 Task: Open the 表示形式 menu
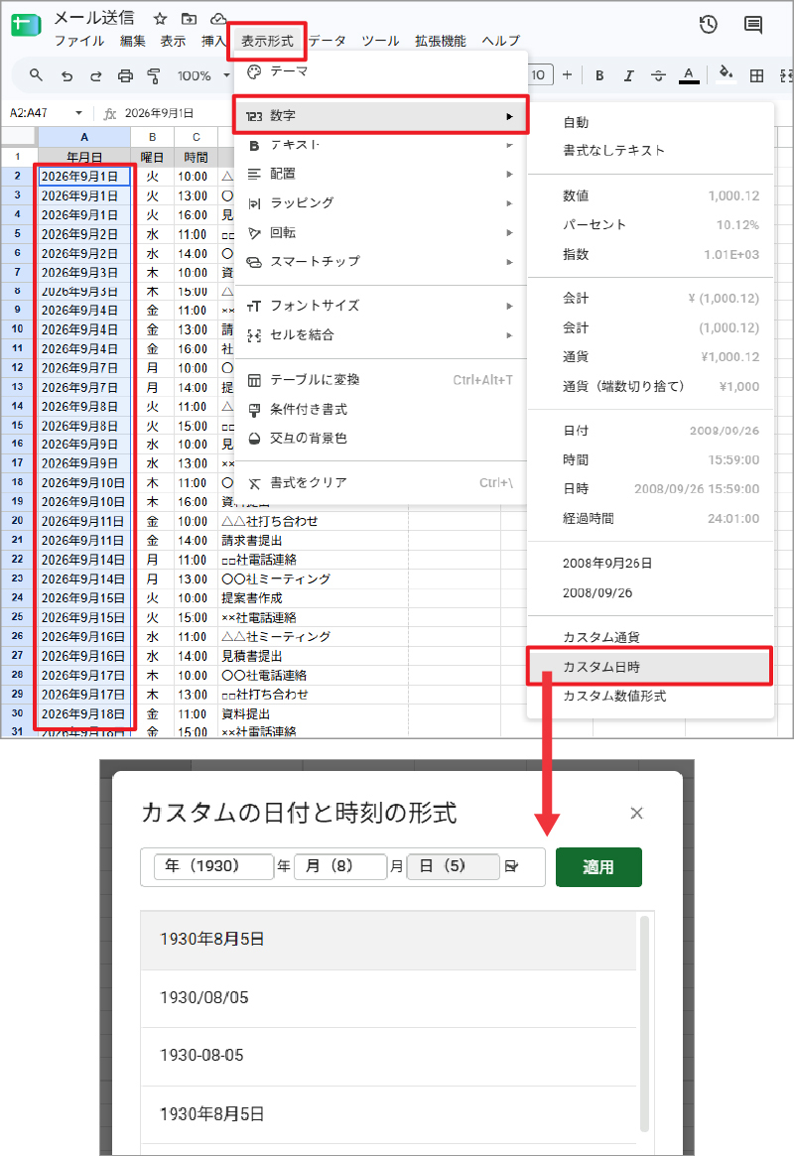[268, 41]
